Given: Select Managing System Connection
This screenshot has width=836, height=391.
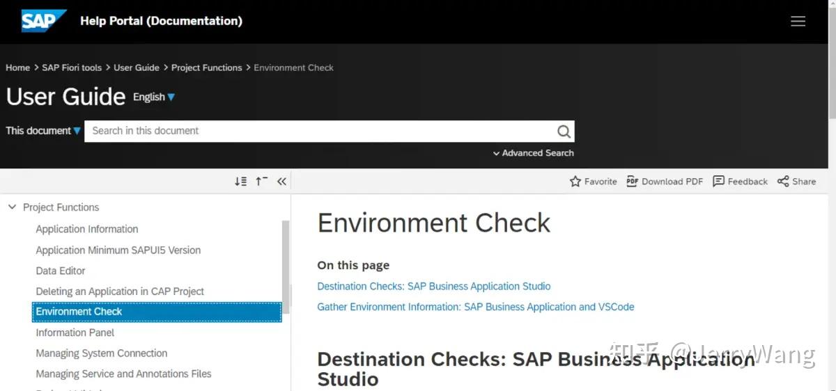Looking at the screenshot, I should point(102,353).
